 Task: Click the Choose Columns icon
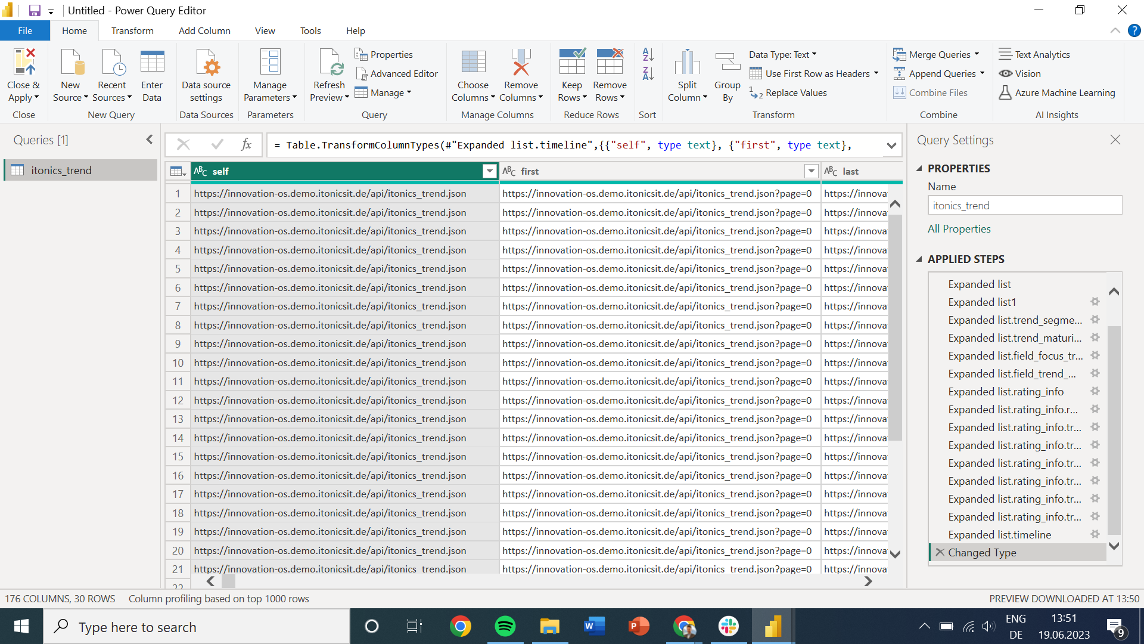click(x=473, y=63)
